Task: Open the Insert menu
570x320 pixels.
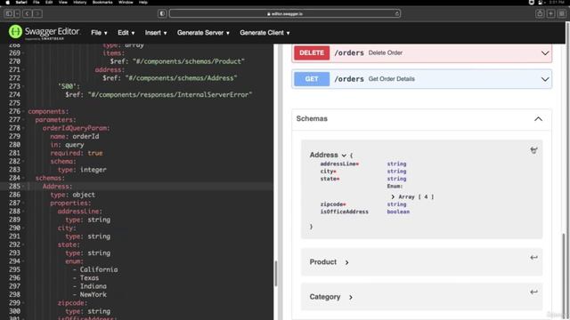Action: (x=156, y=33)
